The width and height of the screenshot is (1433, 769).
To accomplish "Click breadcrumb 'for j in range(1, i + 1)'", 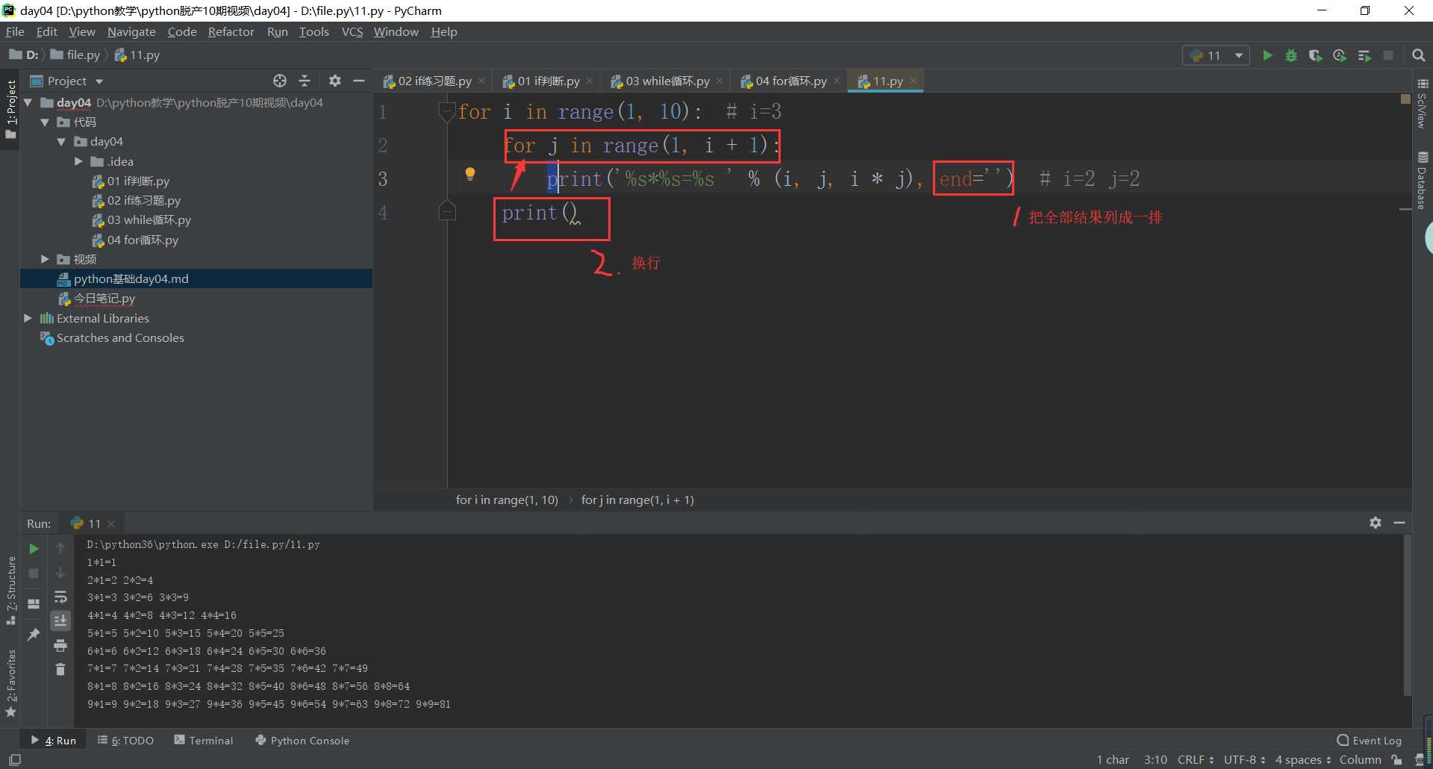I will (637, 499).
